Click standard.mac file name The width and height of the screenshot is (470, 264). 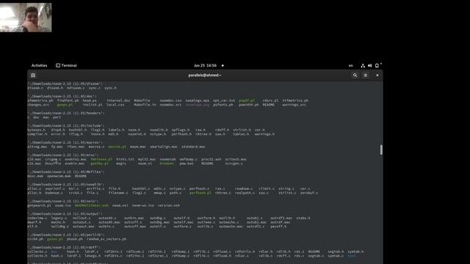pos(194,147)
